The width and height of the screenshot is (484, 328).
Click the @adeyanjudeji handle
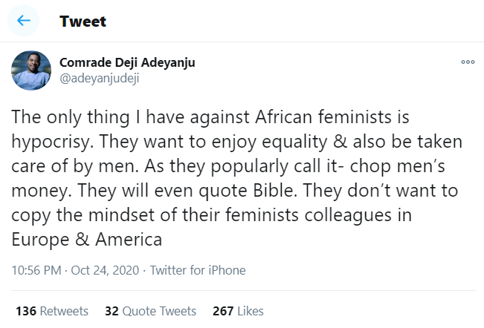pyautogui.click(x=99, y=79)
